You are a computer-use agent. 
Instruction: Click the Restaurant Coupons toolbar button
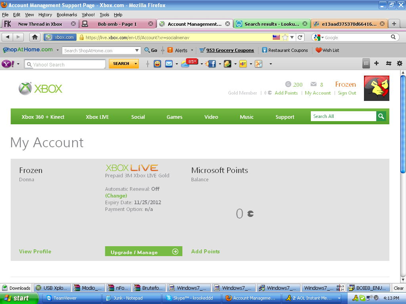(x=285, y=50)
